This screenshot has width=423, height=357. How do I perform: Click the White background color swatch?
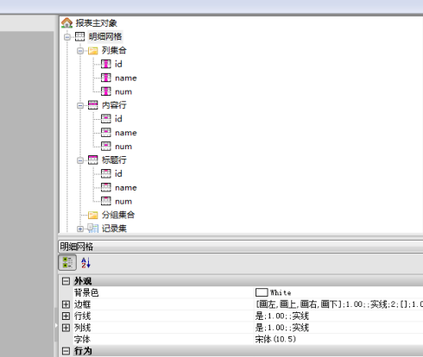[x=262, y=292]
